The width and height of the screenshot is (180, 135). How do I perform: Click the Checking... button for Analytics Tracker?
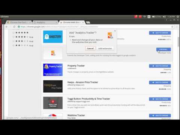click(x=163, y=49)
